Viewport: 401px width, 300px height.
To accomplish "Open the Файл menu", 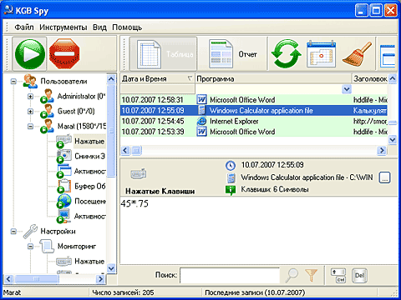I will (x=24, y=27).
